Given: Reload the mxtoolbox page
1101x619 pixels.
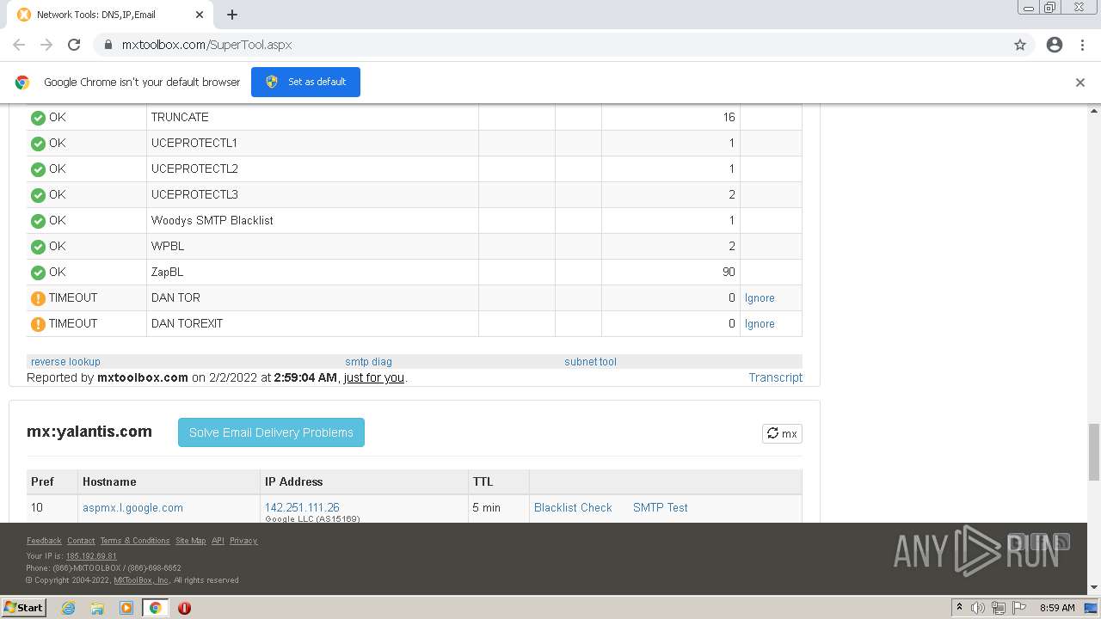Looking at the screenshot, I should point(74,45).
